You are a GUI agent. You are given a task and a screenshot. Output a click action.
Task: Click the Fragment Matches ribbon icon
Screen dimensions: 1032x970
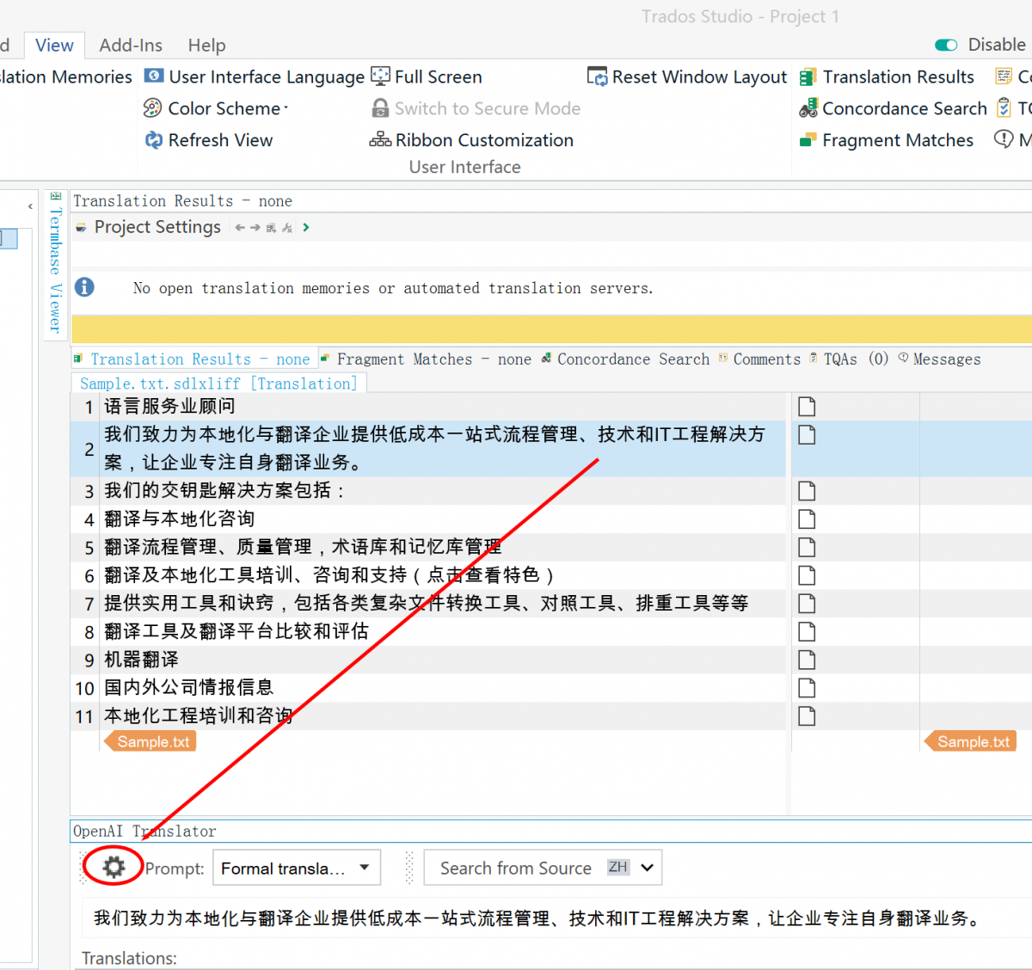point(807,139)
